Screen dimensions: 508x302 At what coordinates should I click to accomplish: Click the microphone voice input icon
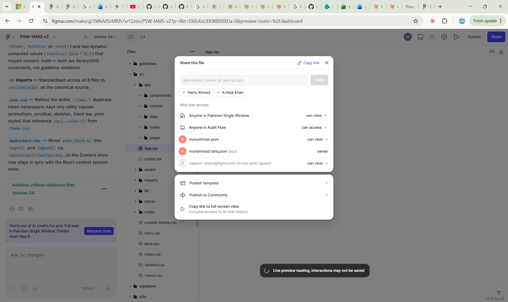pos(108,288)
